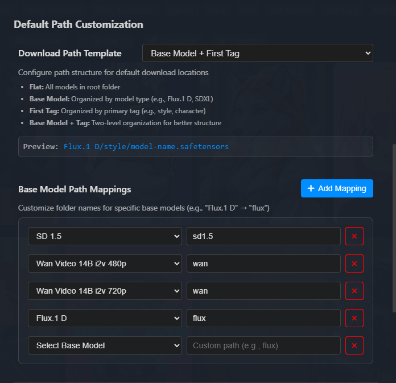Click the wan path field for 720p
The height and width of the screenshot is (383, 396).
click(263, 291)
